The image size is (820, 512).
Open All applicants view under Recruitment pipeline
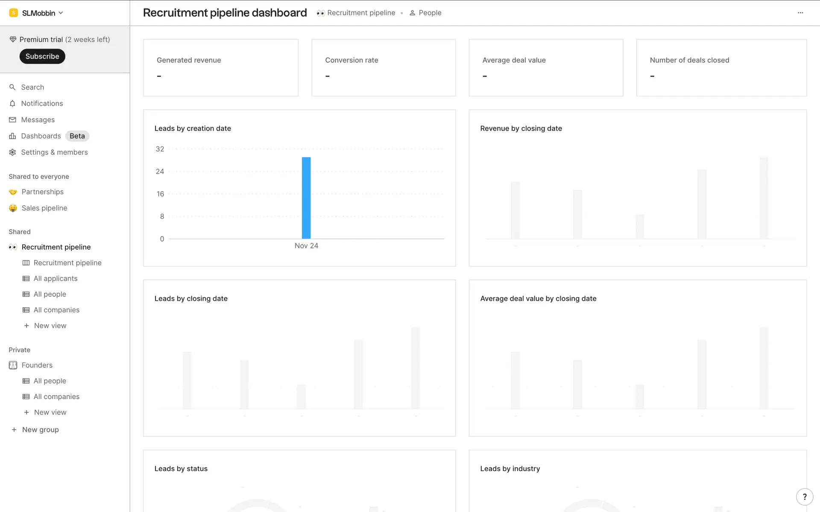pyautogui.click(x=56, y=279)
